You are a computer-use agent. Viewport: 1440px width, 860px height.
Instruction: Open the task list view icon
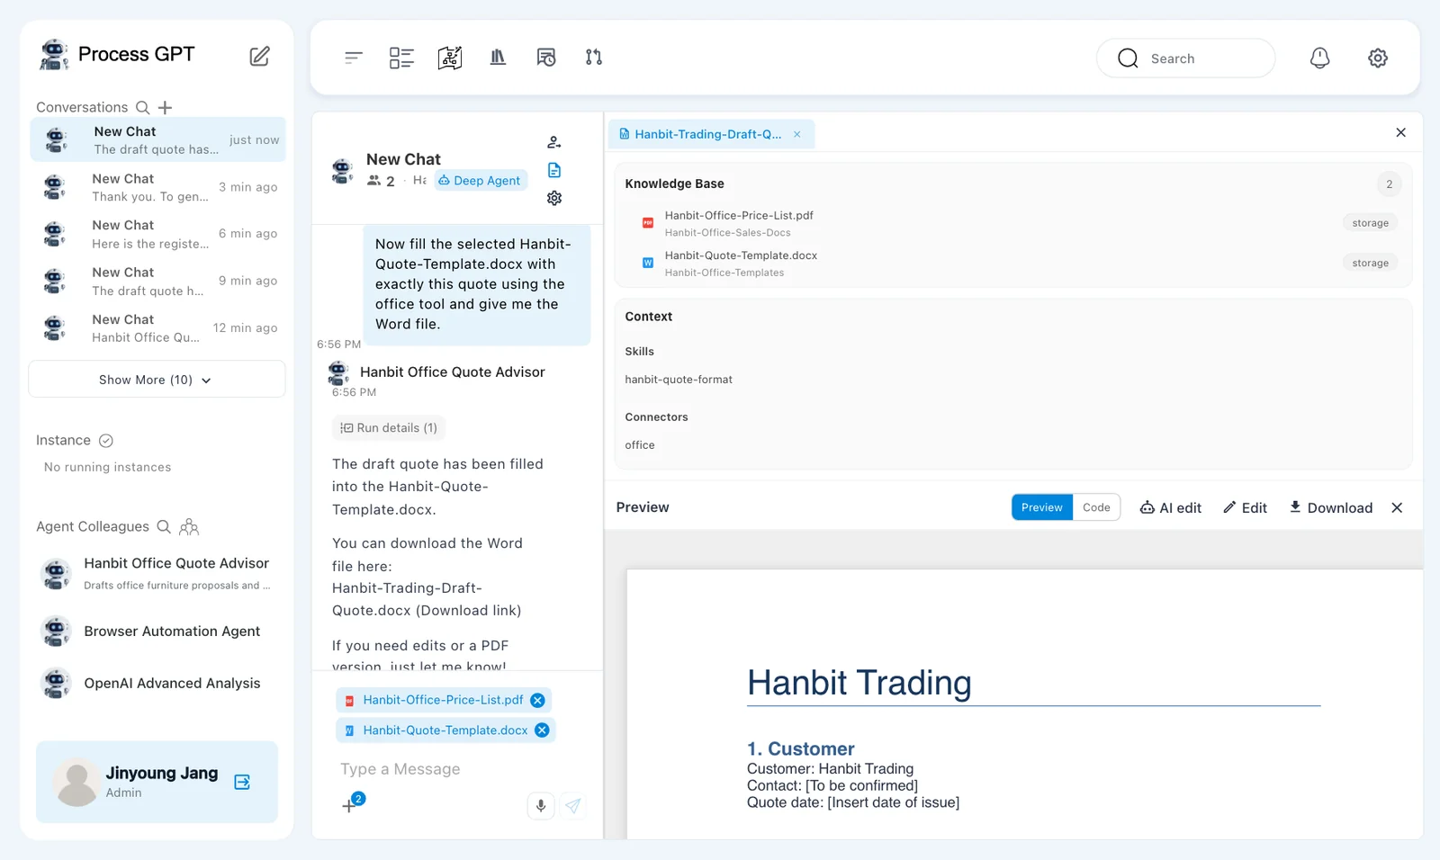401,58
